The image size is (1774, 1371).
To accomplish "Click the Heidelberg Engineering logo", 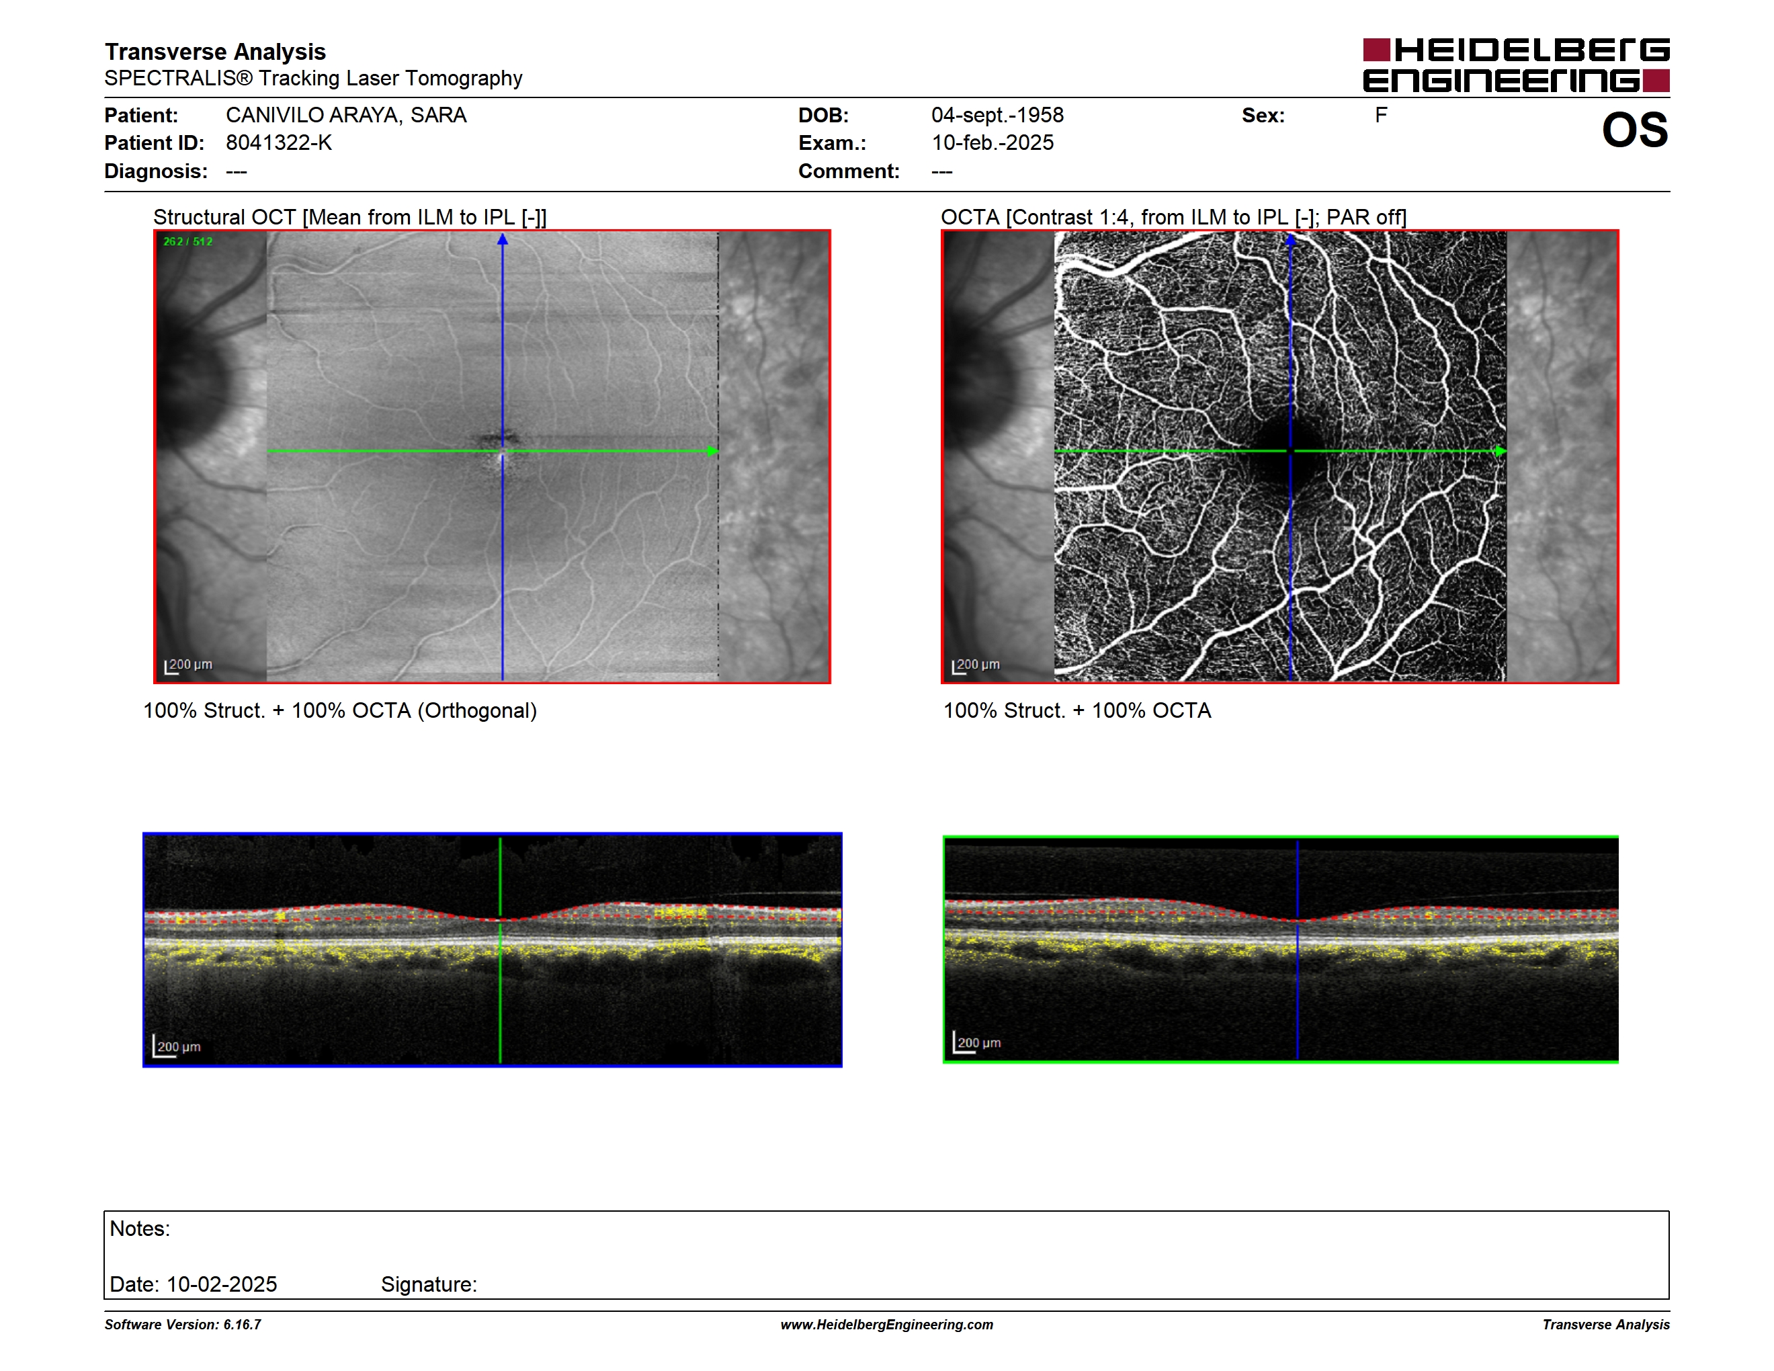I will point(1516,65).
